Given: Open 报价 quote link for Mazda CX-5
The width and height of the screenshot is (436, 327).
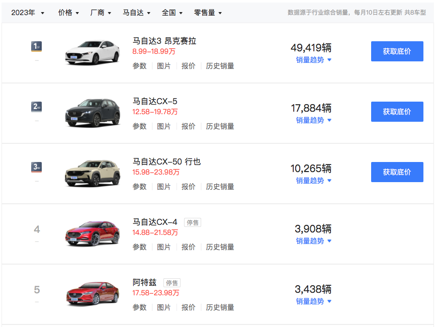Looking at the screenshot, I should [188, 126].
